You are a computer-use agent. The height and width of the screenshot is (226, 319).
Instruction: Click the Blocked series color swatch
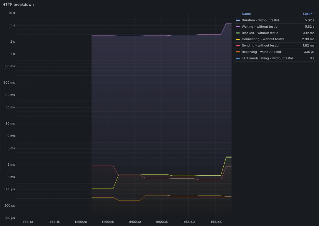click(x=238, y=33)
